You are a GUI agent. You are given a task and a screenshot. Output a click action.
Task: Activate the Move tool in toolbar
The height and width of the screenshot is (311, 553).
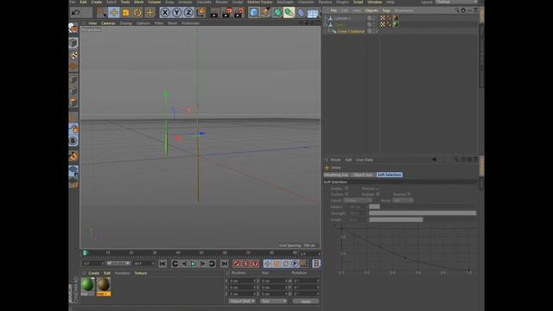tap(113, 13)
